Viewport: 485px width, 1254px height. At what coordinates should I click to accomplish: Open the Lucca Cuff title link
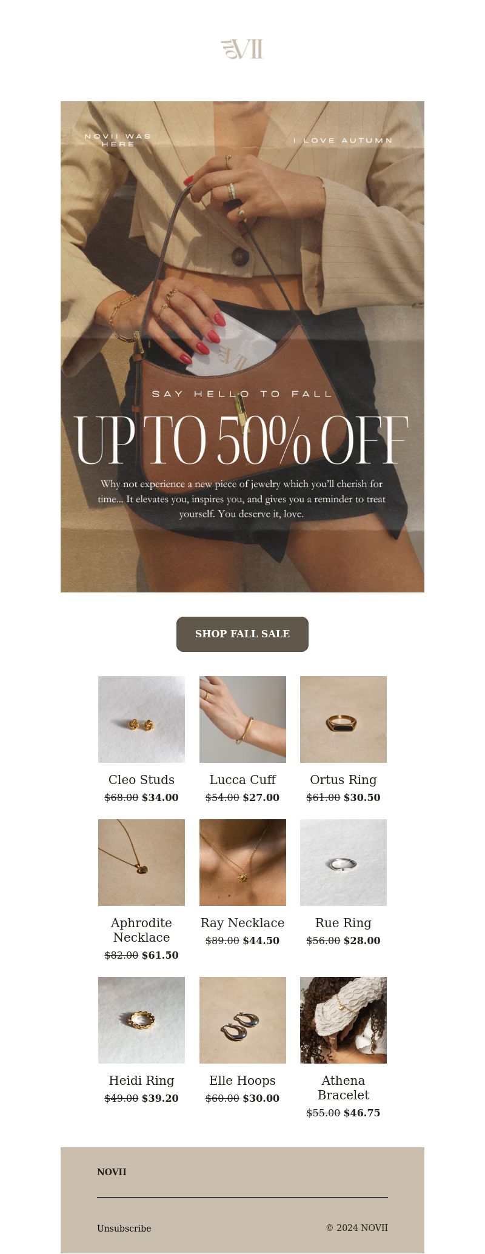click(242, 780)
